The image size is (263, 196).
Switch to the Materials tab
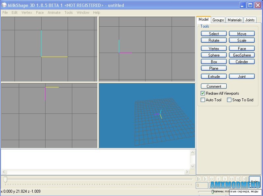tap(235, 20)
